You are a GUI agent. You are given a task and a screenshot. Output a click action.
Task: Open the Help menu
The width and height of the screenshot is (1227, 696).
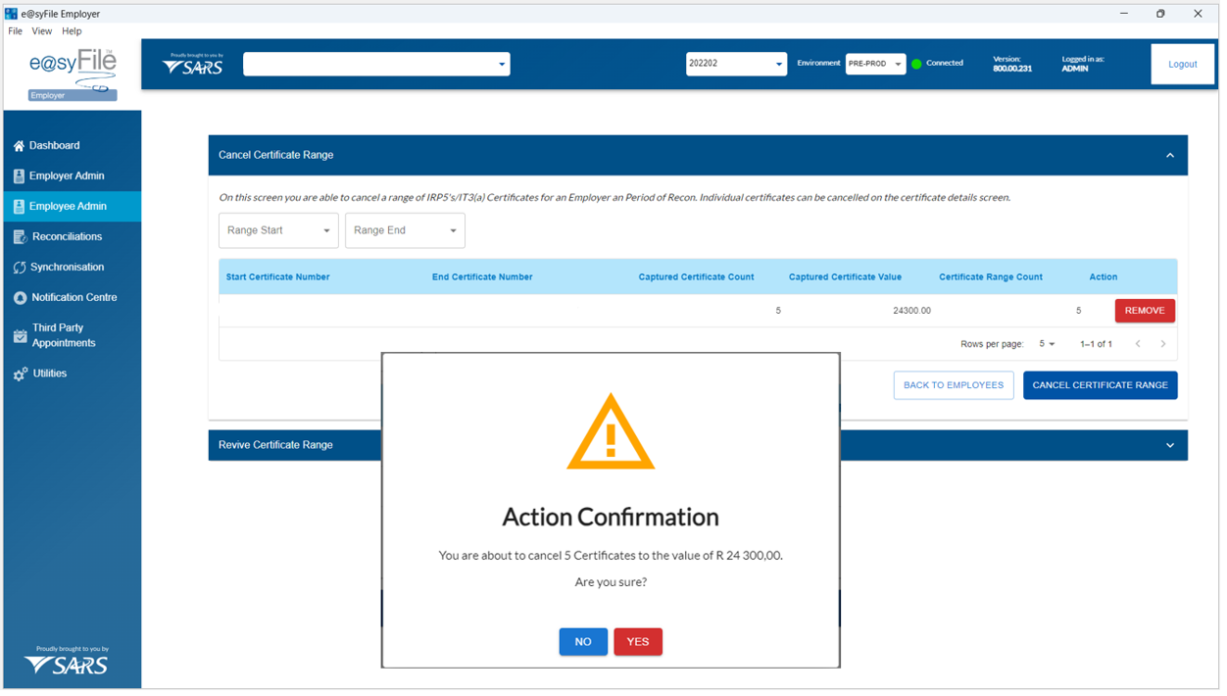coord(72,31)
